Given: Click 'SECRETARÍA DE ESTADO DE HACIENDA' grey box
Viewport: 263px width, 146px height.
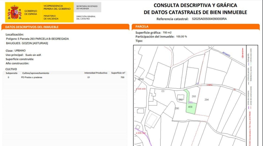Looking at the screenshot, I should point(87,7).
